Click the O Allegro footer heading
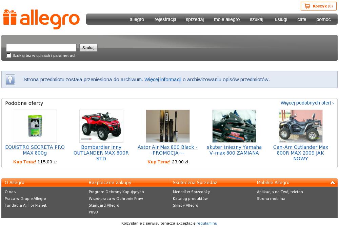 click(15, 183)
